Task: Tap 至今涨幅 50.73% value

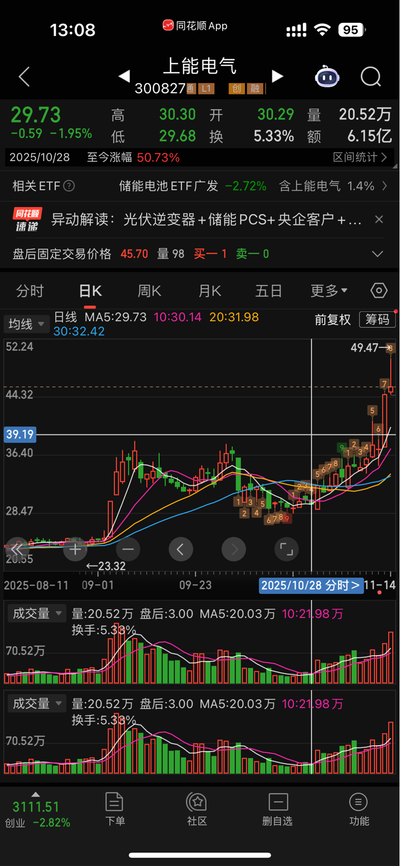Action: (x=158, y=157)
